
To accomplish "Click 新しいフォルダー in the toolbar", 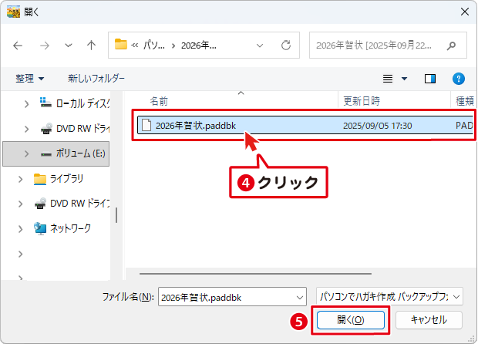I will (96, 79).
